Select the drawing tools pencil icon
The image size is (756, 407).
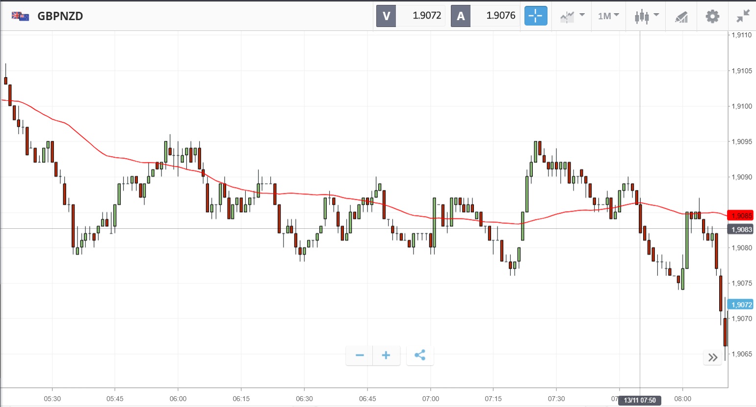pos(681,17)
